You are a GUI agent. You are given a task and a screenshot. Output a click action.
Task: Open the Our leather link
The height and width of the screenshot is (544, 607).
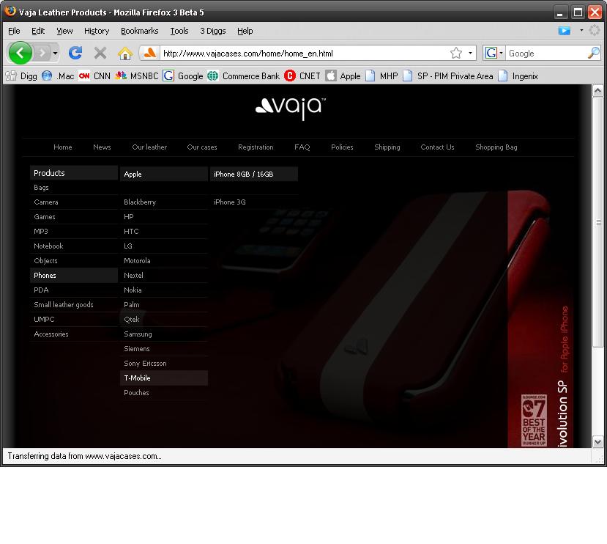[149, 147]
